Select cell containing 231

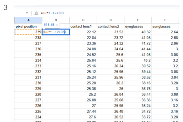[28, 78]
